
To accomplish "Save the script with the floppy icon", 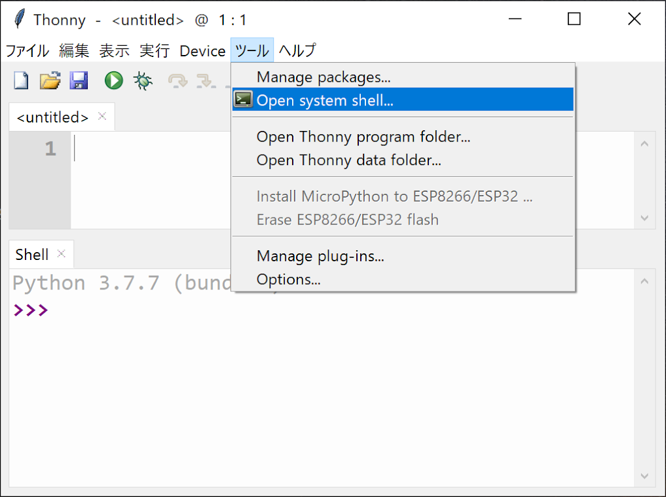I will [79, 81].
